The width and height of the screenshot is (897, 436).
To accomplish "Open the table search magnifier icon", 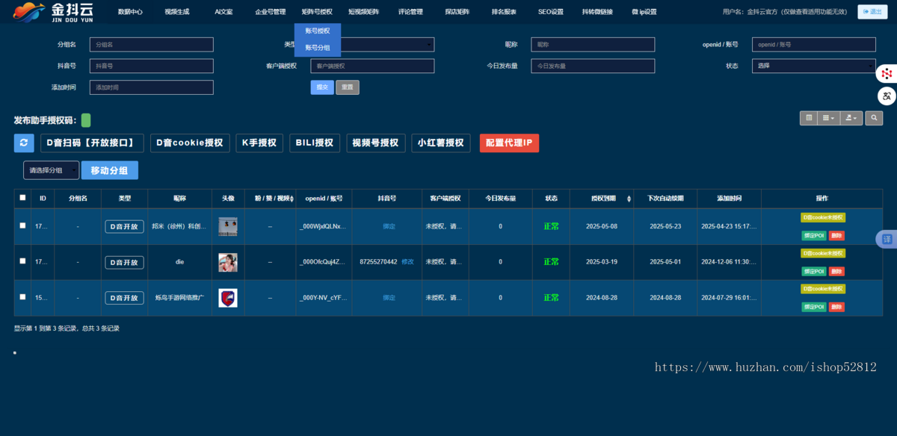I will pyautogui.click(x=873, y=118).
